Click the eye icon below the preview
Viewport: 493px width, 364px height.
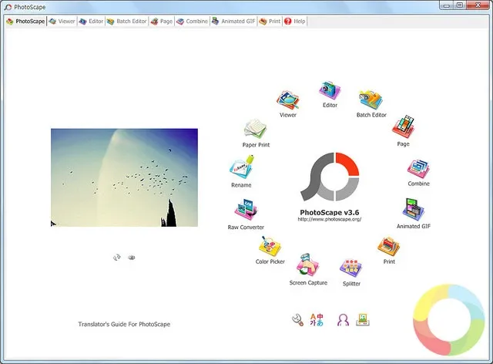pos(132,258)
